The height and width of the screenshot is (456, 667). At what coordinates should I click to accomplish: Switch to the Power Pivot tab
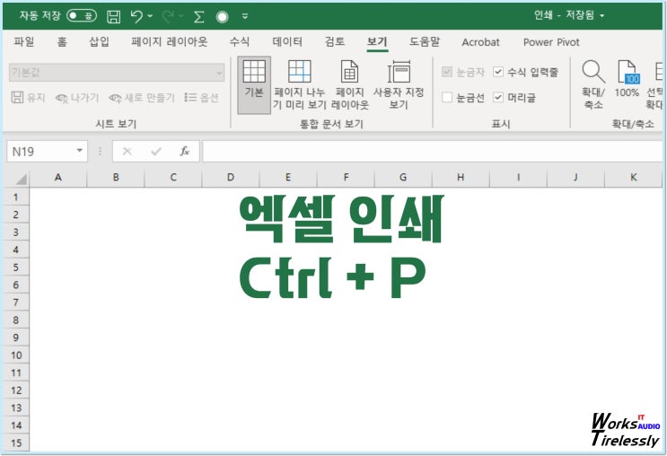pyautogui.click(x=551, y=42)
